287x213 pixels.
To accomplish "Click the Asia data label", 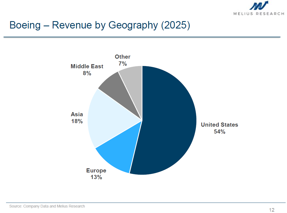I will 77,114.
